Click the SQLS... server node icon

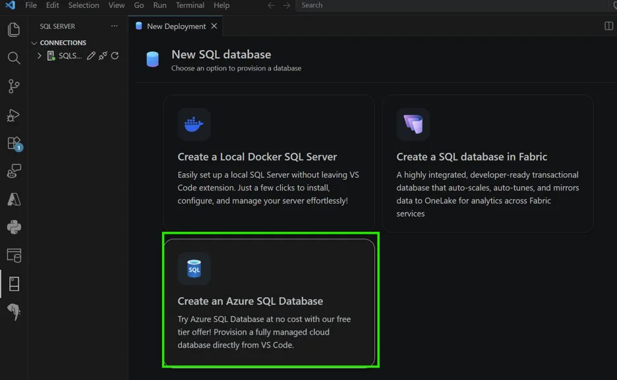[51, 56]
